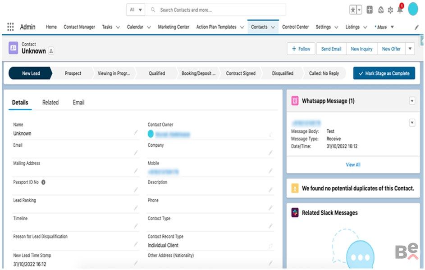Open the Trailhead guidance icon
This screenshot has height=270, width=425.
(381, 10)
